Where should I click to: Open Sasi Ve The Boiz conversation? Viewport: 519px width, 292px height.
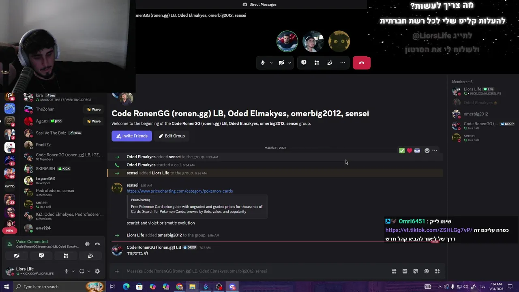point(63,133)
